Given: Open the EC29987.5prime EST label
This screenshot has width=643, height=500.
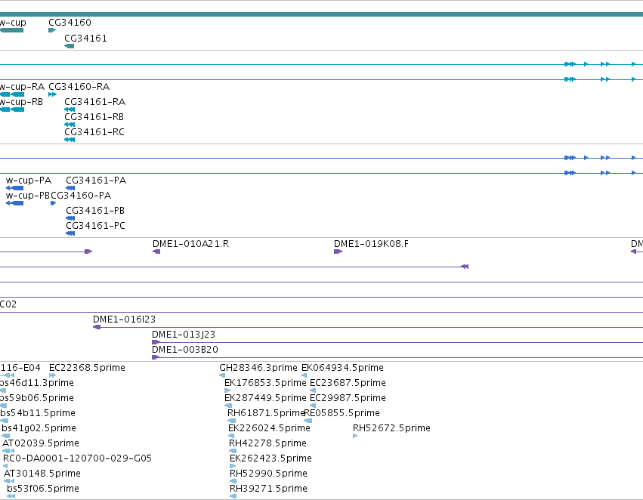Looking at the screenshot, I should (x=348, y=398).
